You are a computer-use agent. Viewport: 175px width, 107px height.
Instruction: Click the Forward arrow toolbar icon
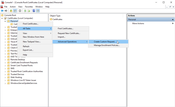(x=6, y=11)
